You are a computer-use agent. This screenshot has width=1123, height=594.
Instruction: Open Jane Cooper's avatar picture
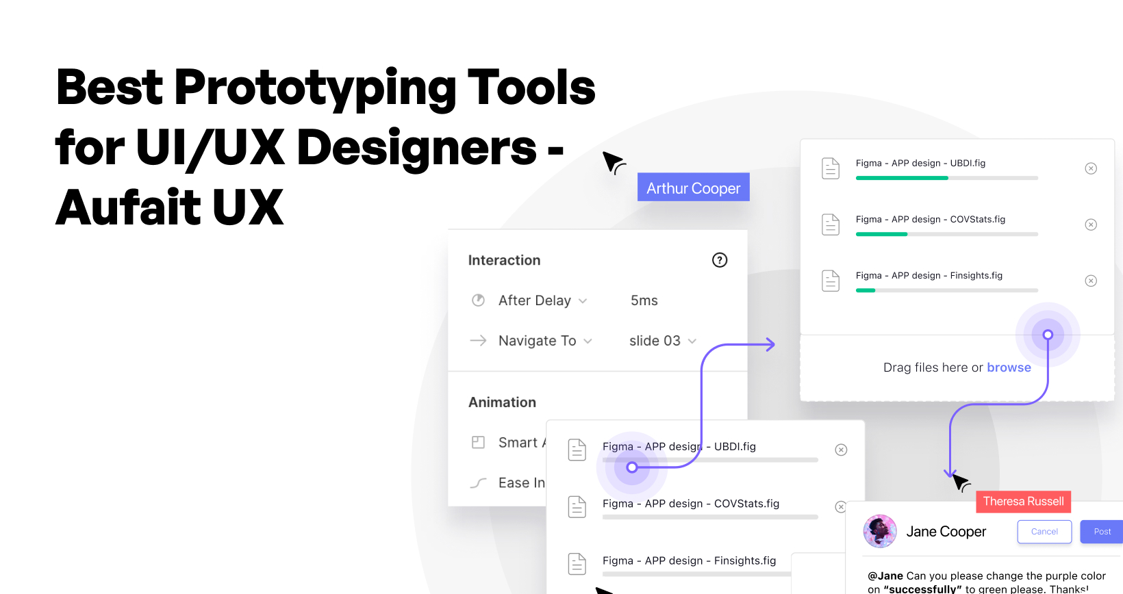coord(880,531)
